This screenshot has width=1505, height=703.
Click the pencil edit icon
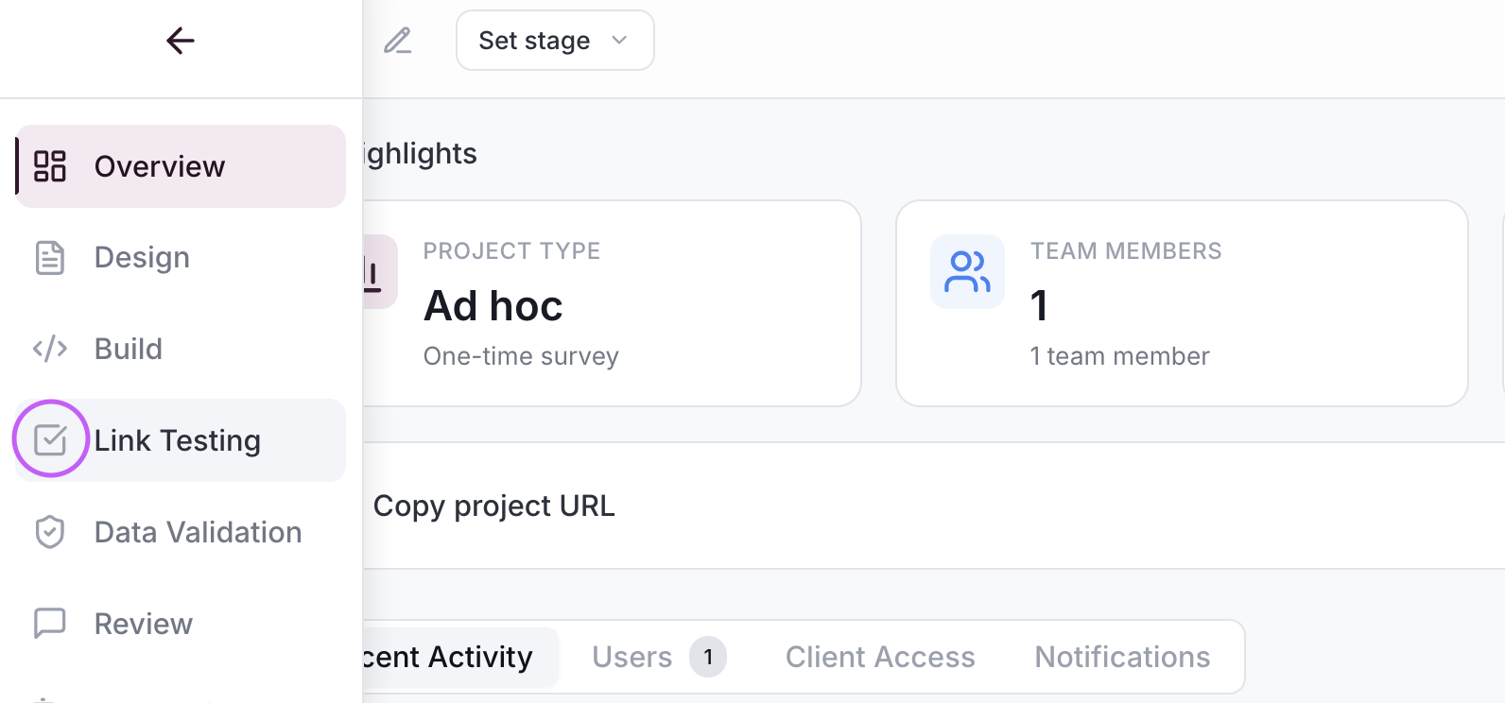(398, 41)
